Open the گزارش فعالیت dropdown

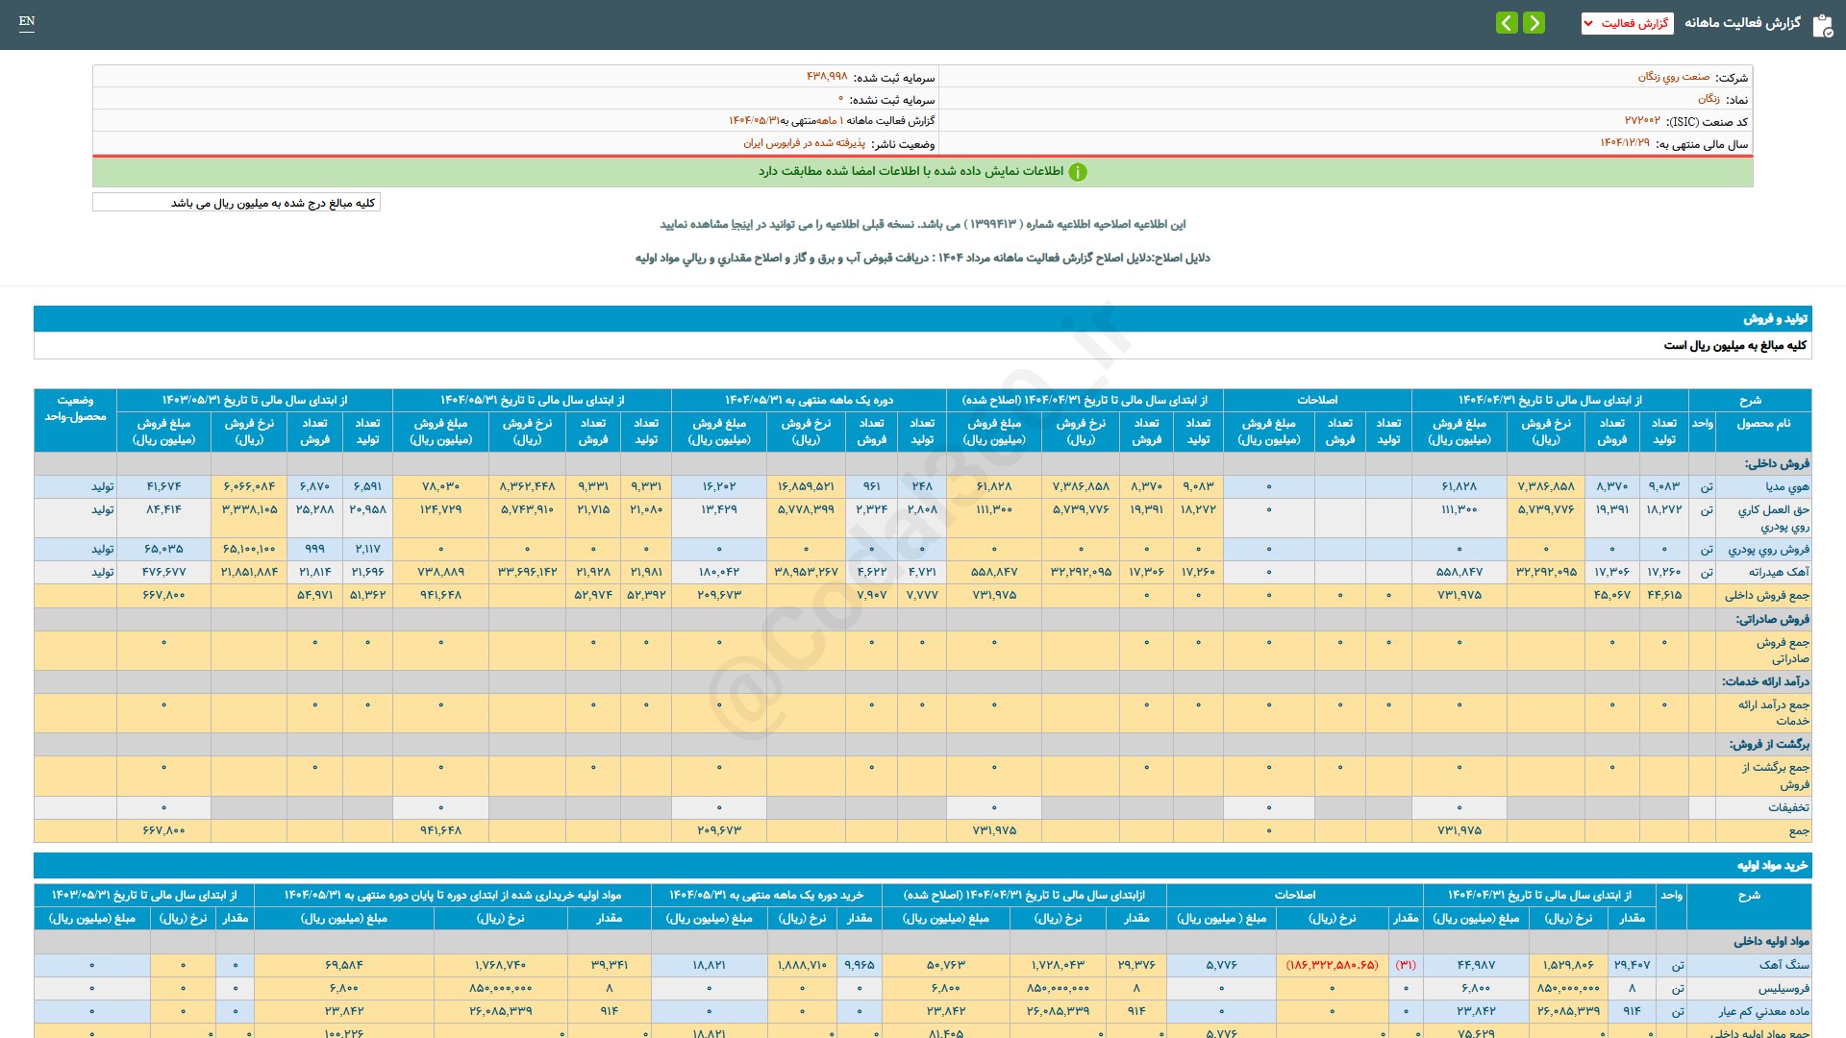[x=1627, y=23]
